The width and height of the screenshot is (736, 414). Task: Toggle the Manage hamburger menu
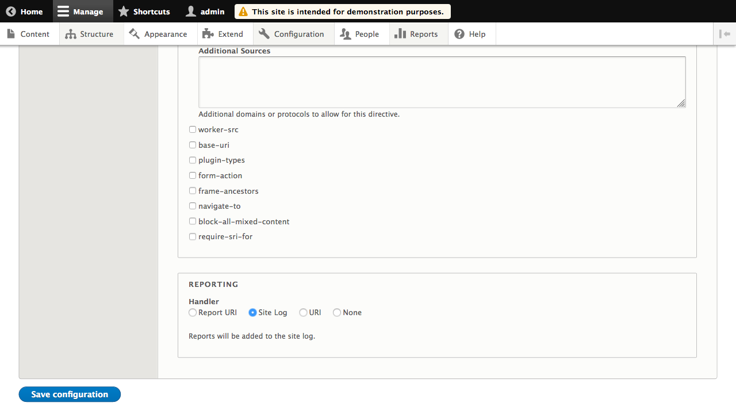tap(63, 11)
